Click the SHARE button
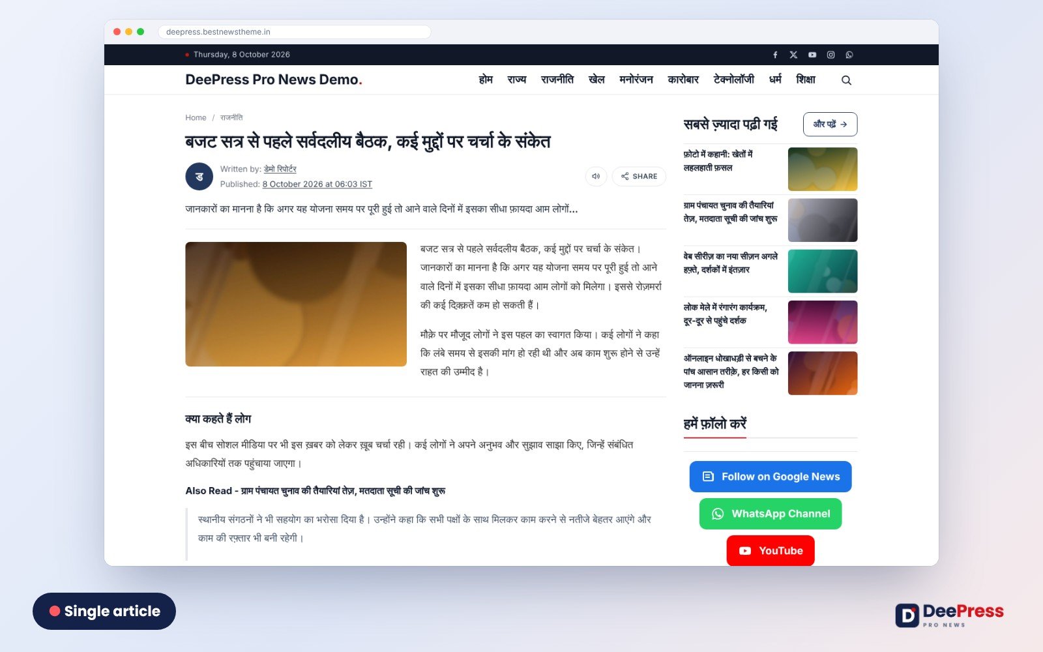This screenshot has height=652, width=1043. click(x=639, y=176)
